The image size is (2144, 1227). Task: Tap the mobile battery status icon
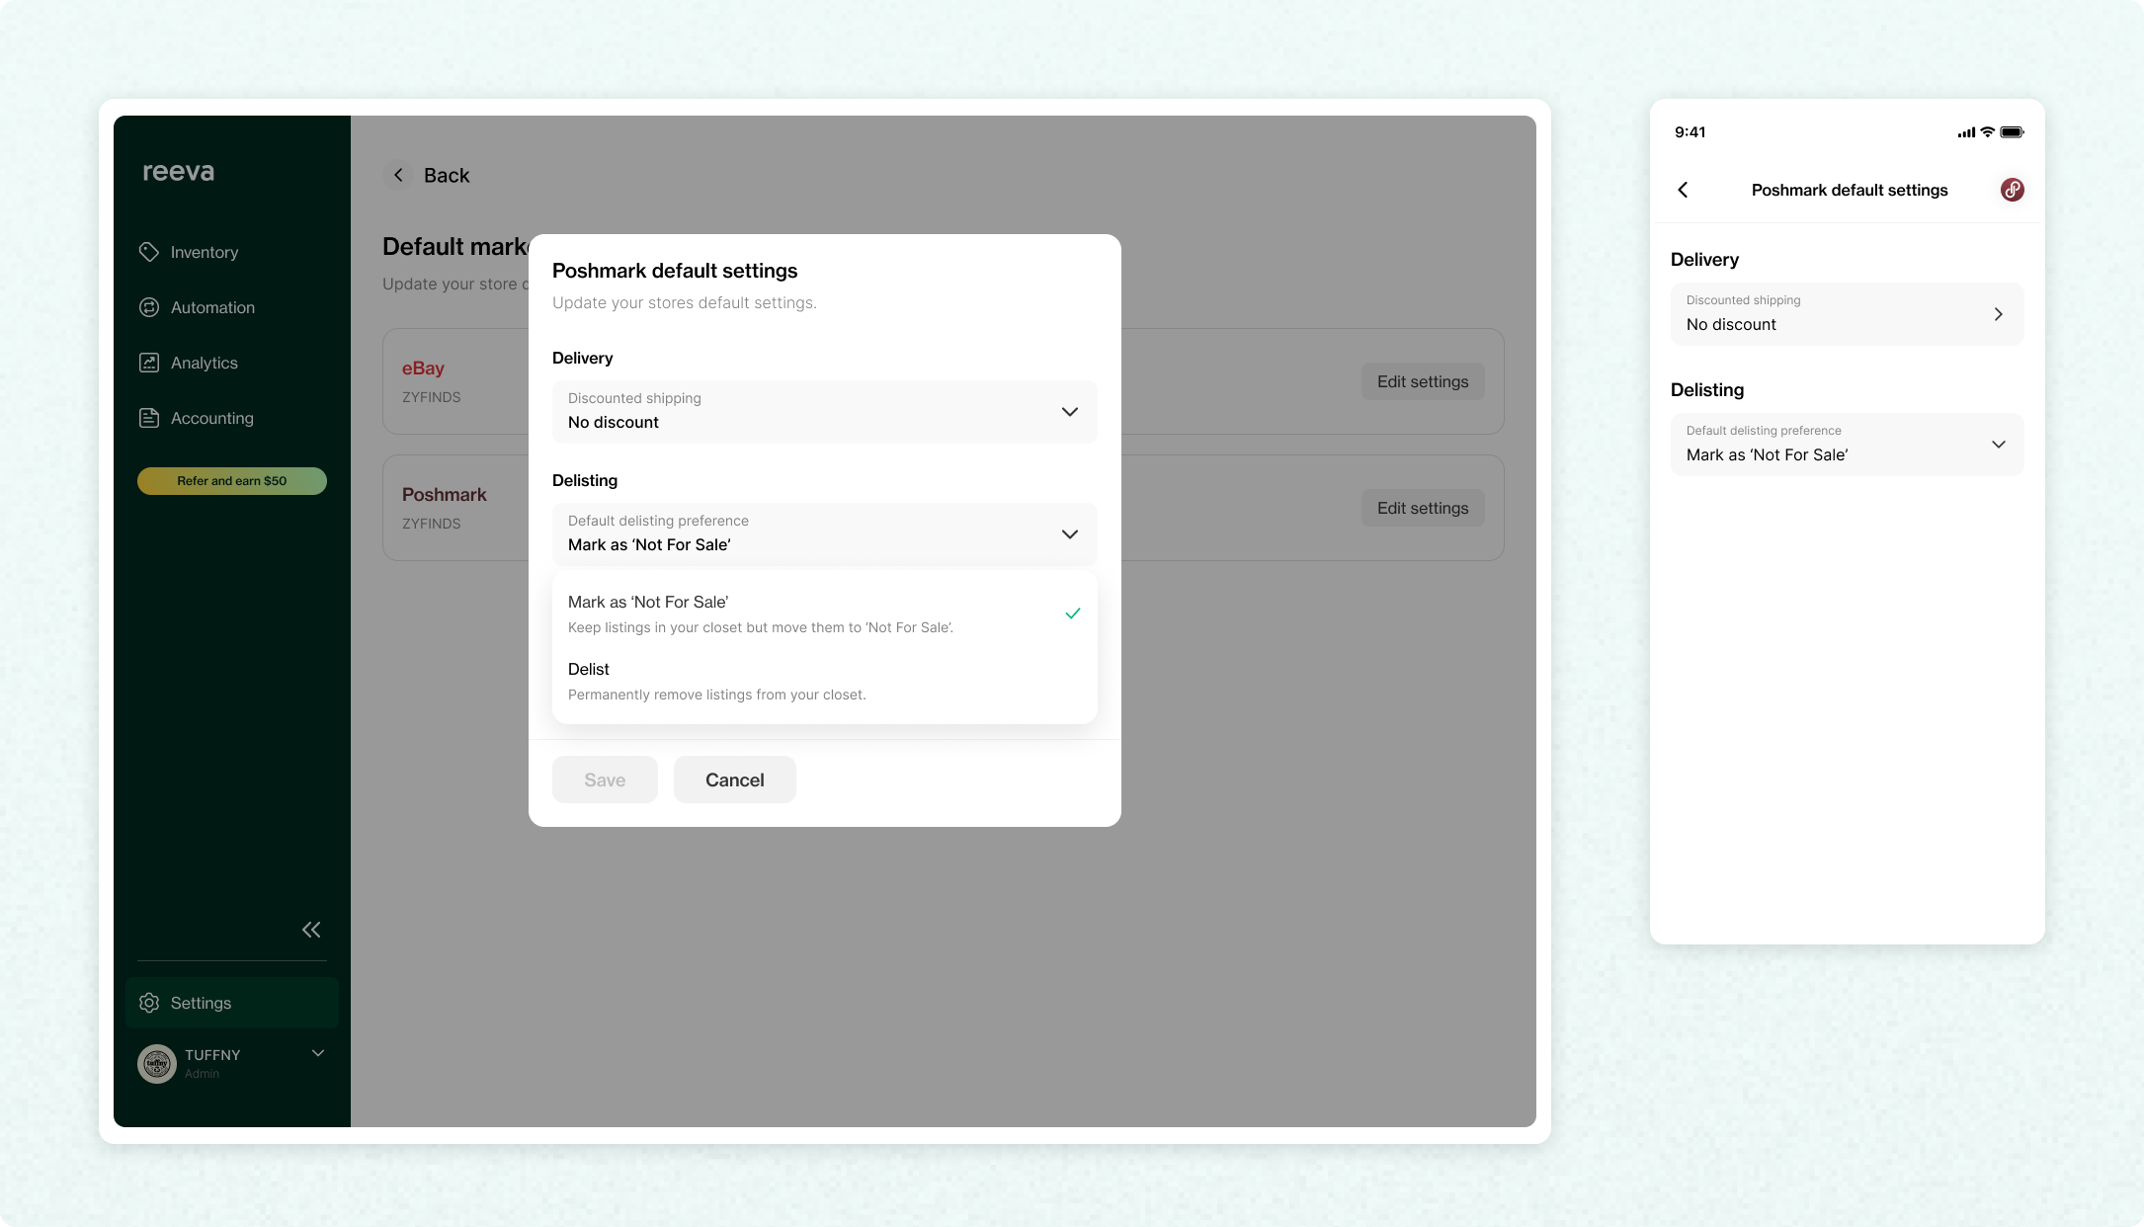2013,132
